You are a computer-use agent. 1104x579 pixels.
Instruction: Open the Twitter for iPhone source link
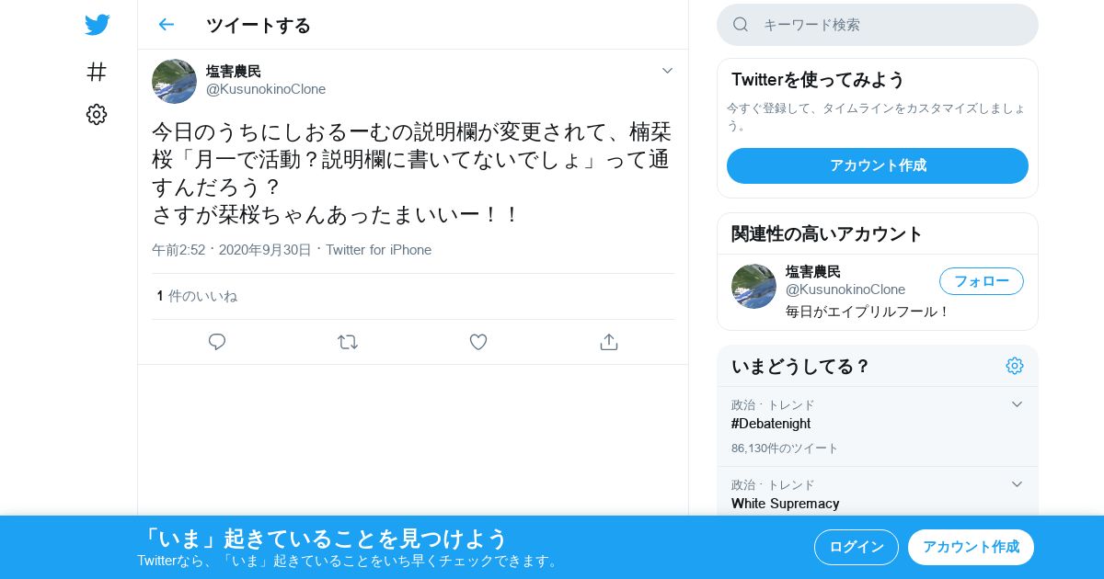(378, 250)
